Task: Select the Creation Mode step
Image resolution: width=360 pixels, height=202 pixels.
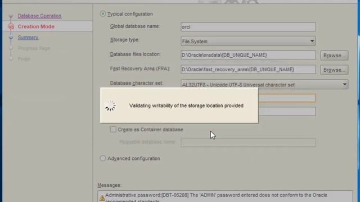Action: [36, 26]
